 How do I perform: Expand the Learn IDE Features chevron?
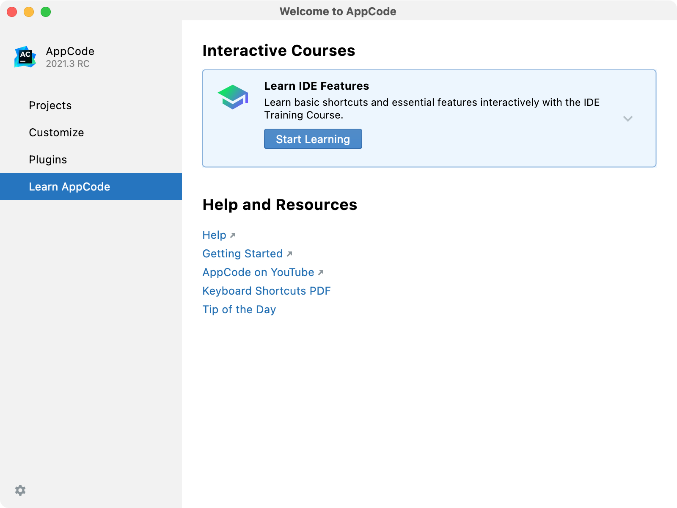[628, 119]
